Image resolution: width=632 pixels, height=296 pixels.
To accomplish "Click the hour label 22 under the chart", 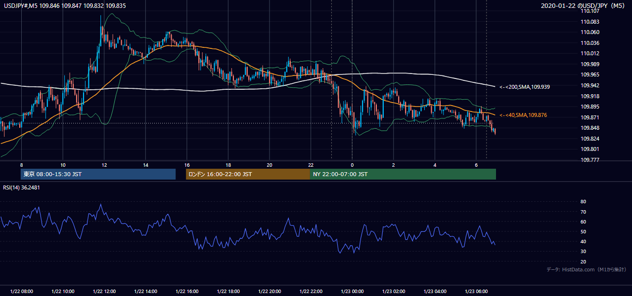I will point(311,165).
